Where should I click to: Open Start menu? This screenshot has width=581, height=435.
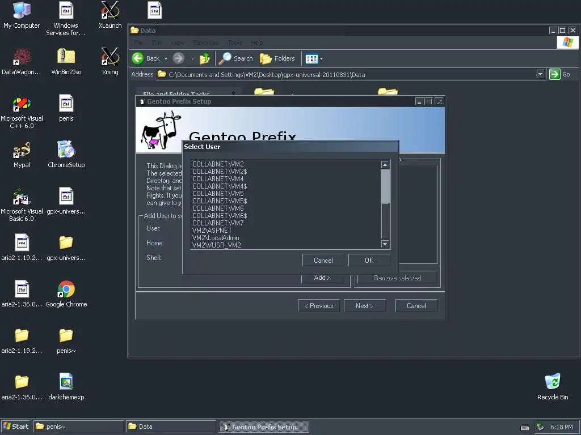[x=16, y=427]
